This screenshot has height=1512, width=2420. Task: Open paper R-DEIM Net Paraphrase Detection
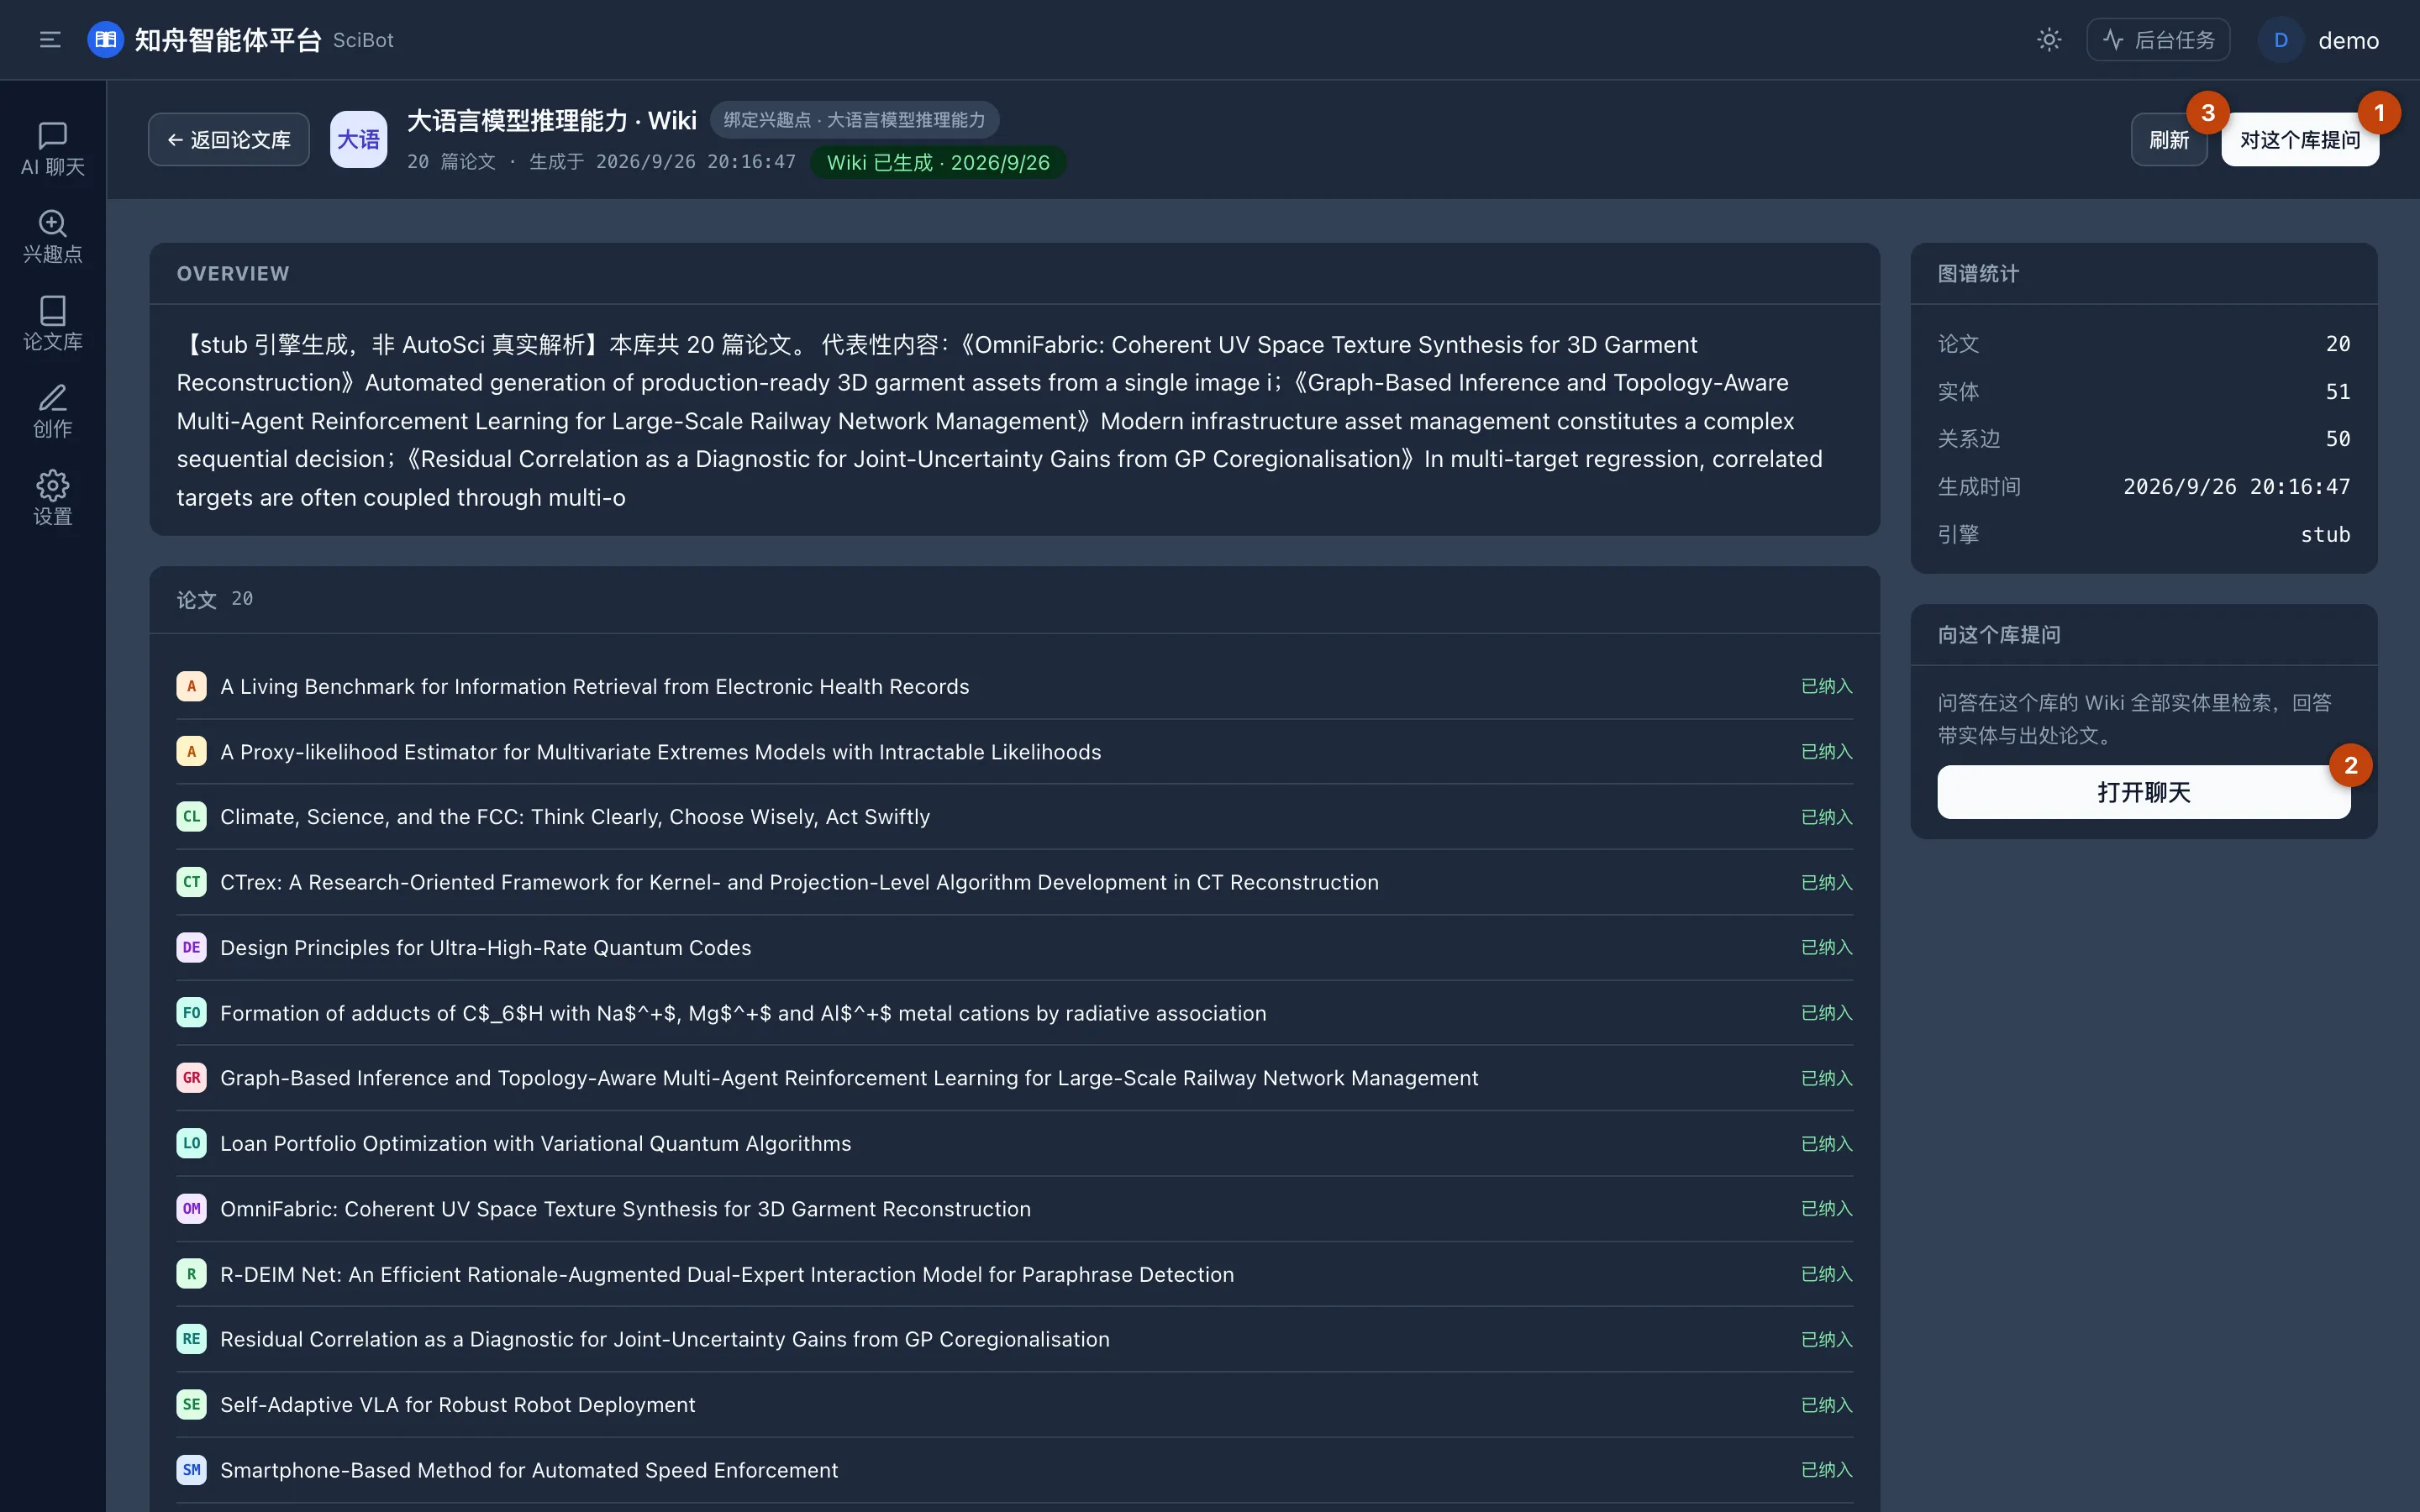1014,1274
